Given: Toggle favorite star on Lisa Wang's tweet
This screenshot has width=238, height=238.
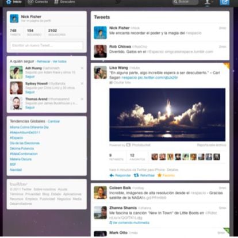Looking at the screenshot, I should click(x=166, y=175).
